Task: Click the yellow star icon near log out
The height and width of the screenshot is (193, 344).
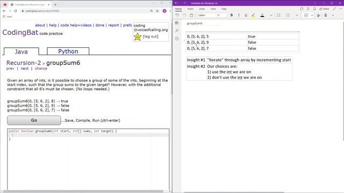Action: tap(138, 37)
